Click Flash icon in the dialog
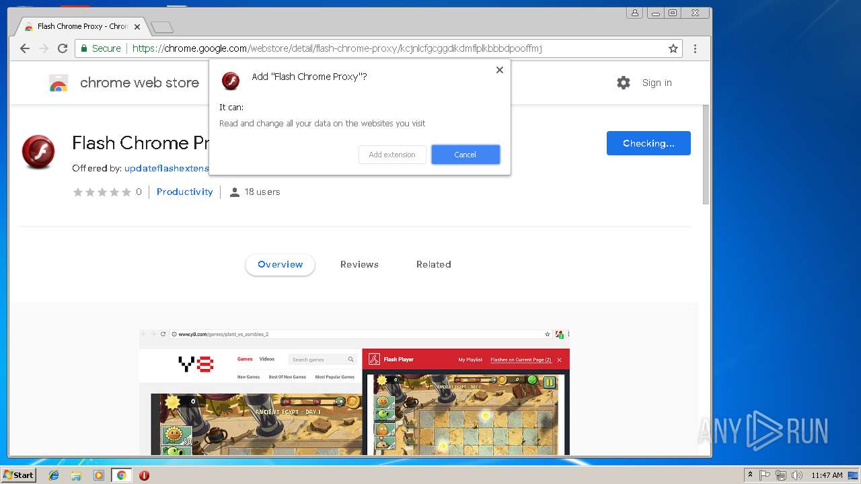The width and height of the screenshot is (861, 484). tap(231, 81)
